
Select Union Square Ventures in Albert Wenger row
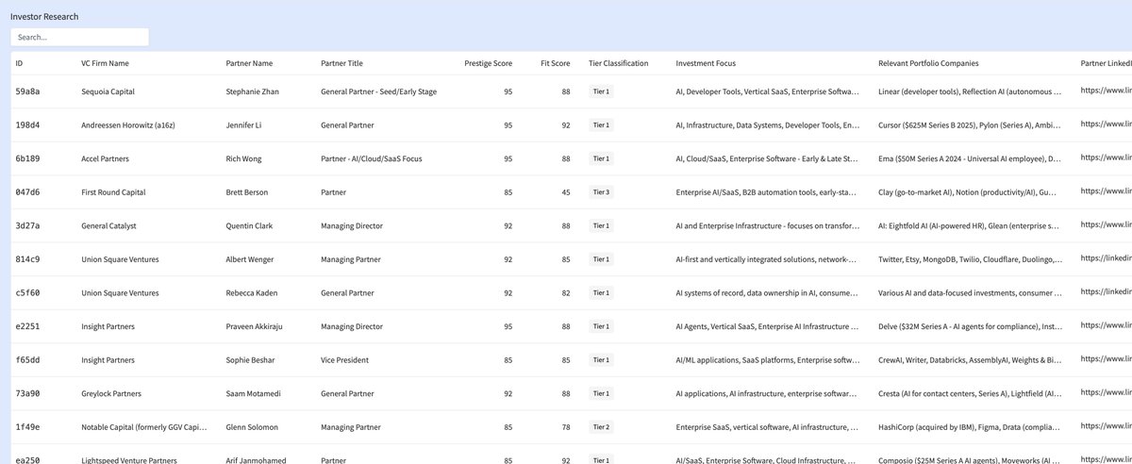coord(118,259)
